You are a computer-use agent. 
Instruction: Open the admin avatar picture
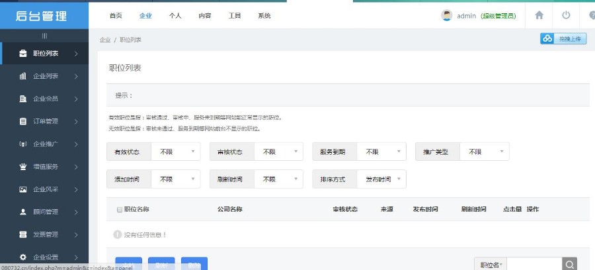(447, 15)
